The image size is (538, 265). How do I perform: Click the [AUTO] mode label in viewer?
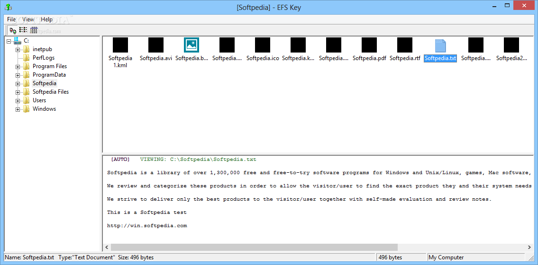(x=120, y=159)
